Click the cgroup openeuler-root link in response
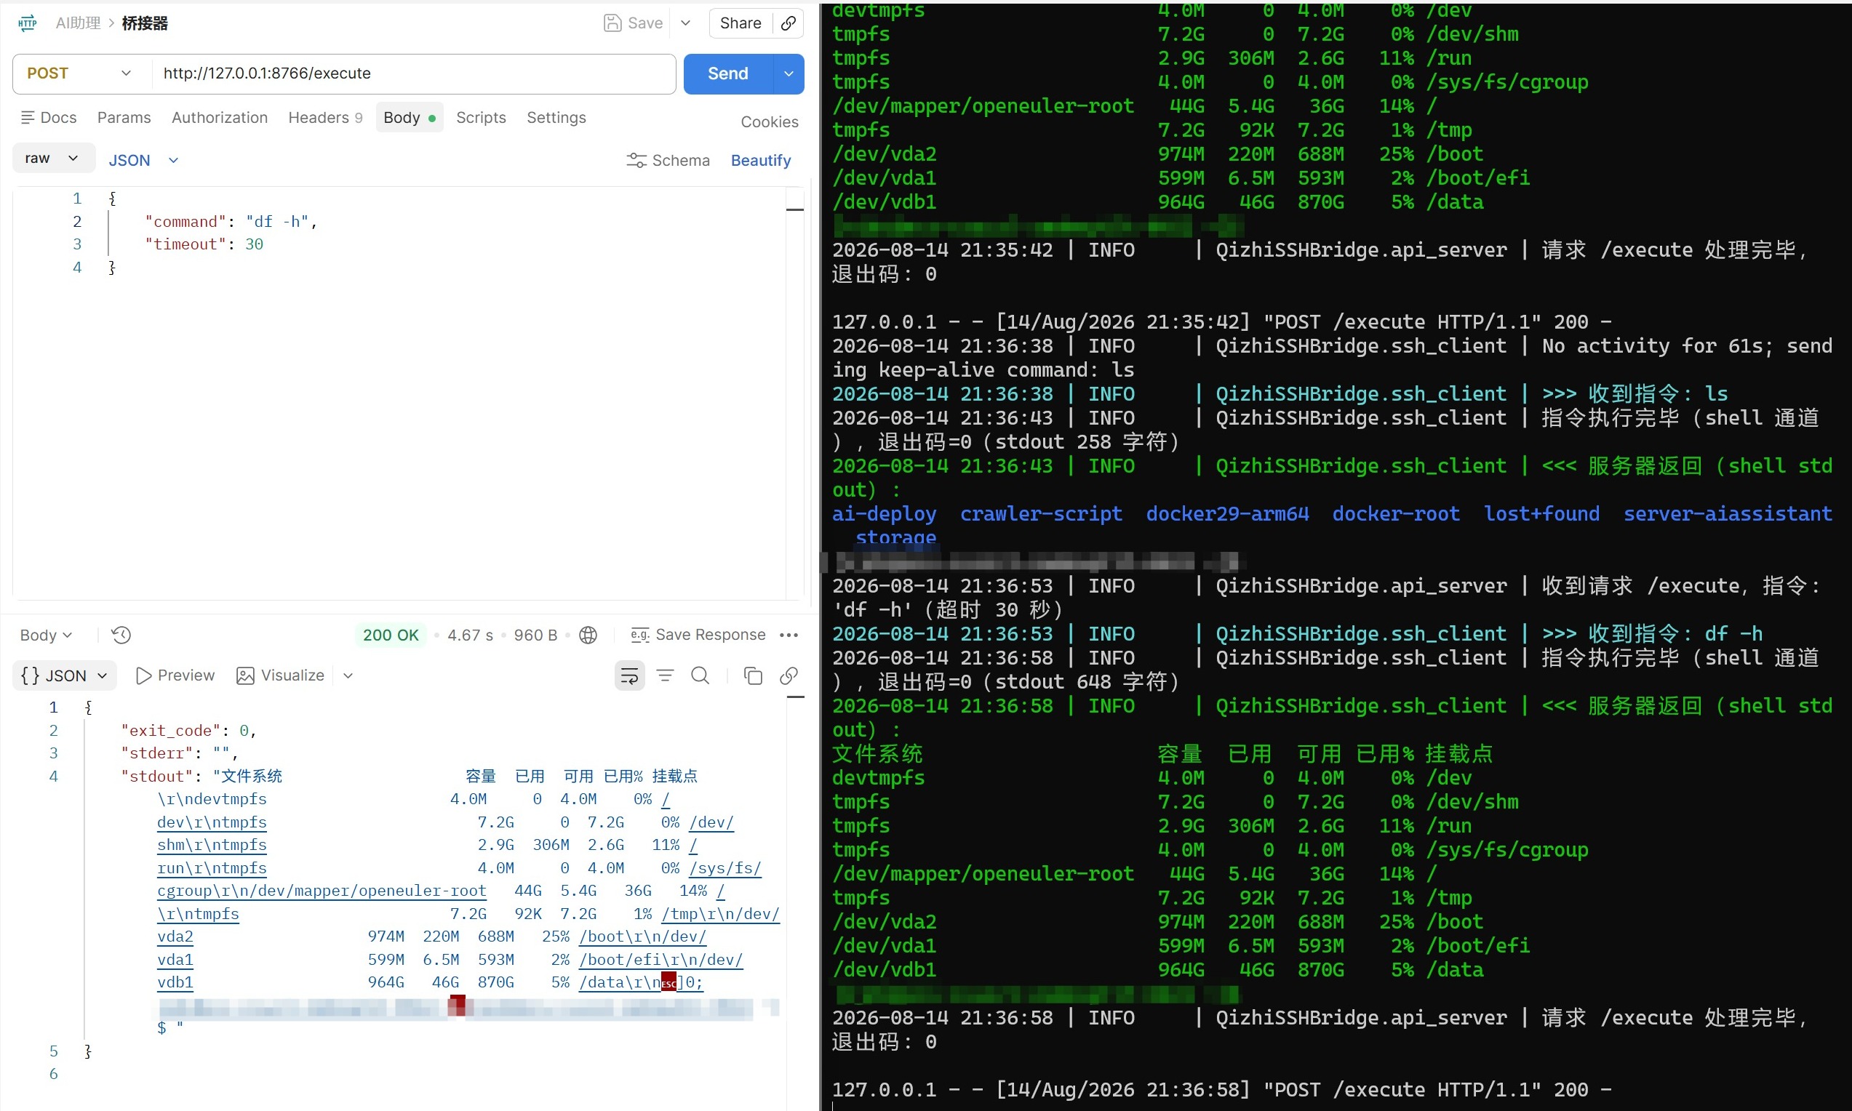This screenshot has height=1111, width=1852. pyautogui.click(x=322, y=891)
